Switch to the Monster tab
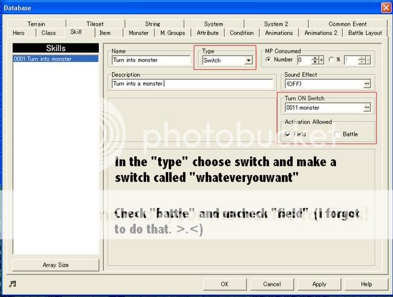Image resolution: width=393 pixels, height=297 pixels. click(x=139, y=33)
